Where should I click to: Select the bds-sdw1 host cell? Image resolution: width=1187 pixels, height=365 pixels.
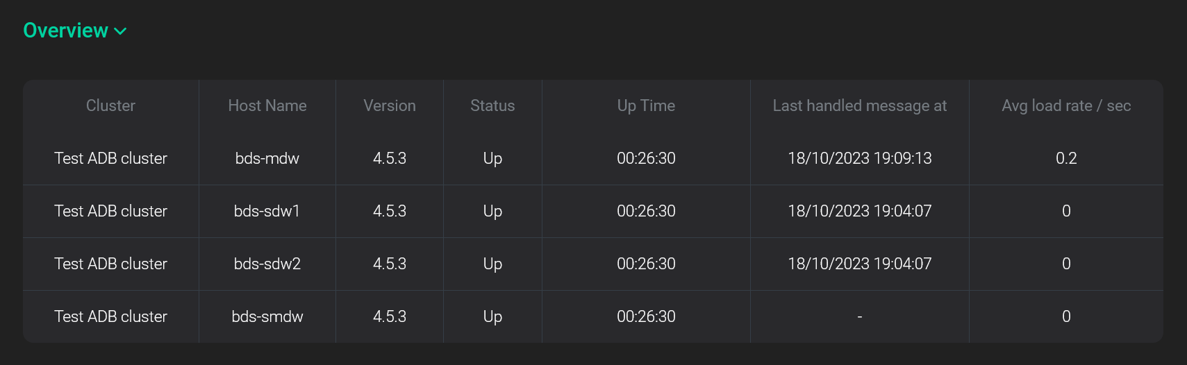(267, 211)
